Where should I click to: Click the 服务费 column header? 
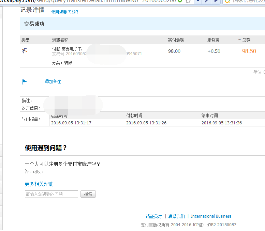tap(214, 40)
